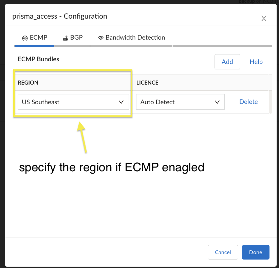
Task: Select the ECMP tab
Action: click(34, 38)
